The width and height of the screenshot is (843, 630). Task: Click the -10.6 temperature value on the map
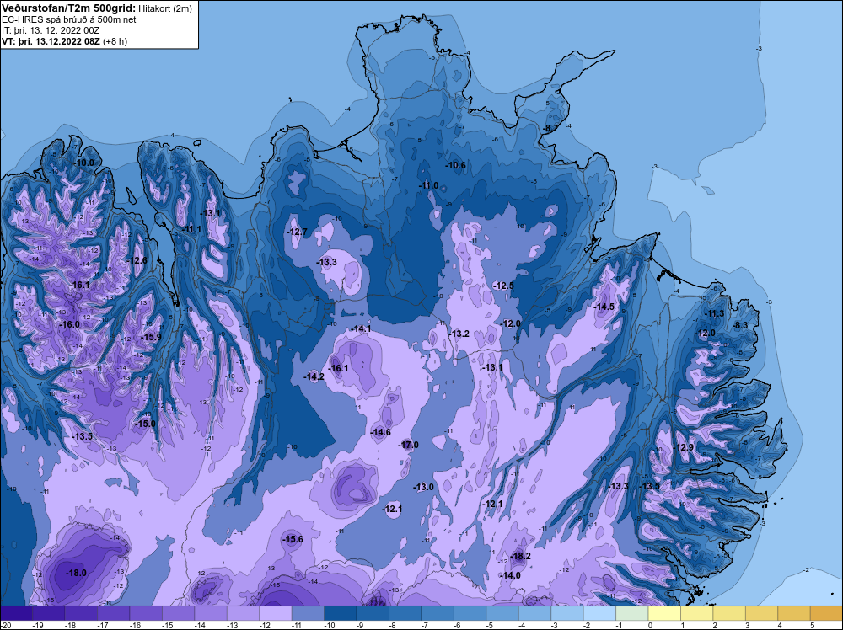coord(456,165)
